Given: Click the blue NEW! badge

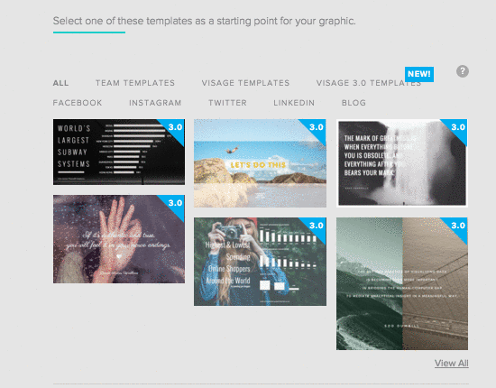Looking at the screenshot, I should click(x=419, y=74).
